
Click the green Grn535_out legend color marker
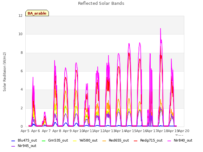point(44,141)
